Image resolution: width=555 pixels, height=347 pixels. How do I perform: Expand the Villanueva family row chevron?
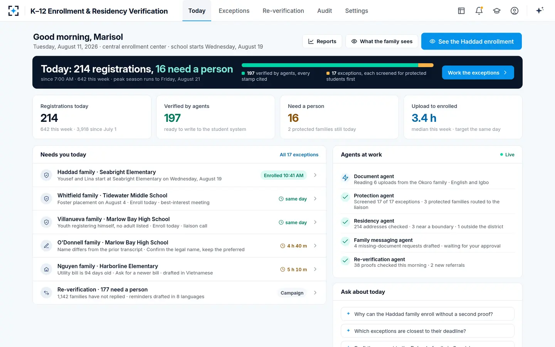pos(315,222)
